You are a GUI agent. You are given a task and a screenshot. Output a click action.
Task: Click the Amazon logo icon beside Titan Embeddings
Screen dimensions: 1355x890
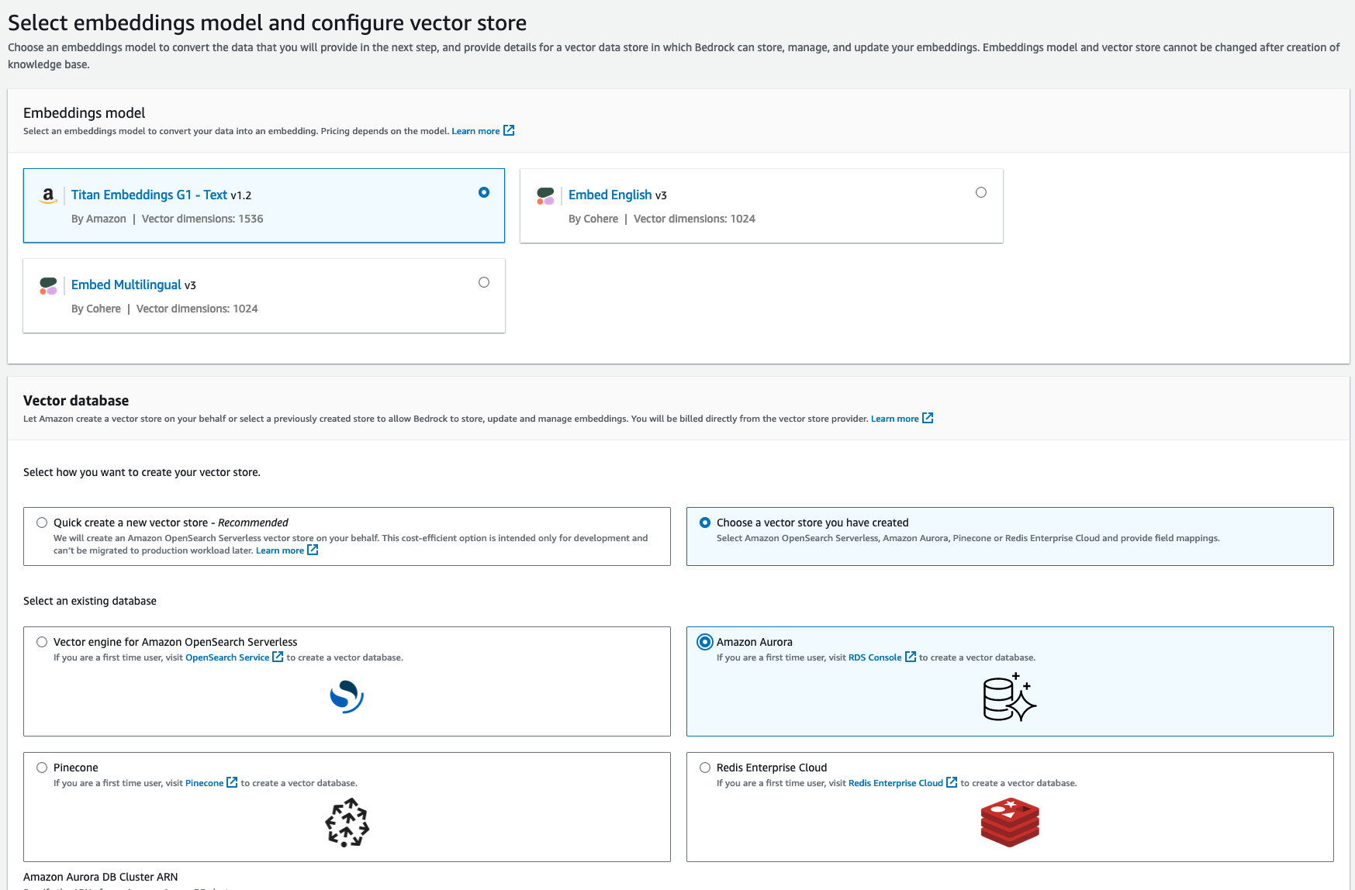pos(48,195)
